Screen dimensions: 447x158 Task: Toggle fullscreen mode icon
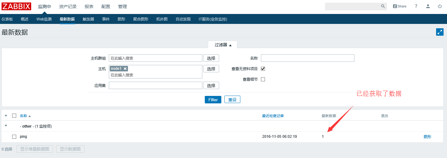pyautogui.click(x=440, y=32)
